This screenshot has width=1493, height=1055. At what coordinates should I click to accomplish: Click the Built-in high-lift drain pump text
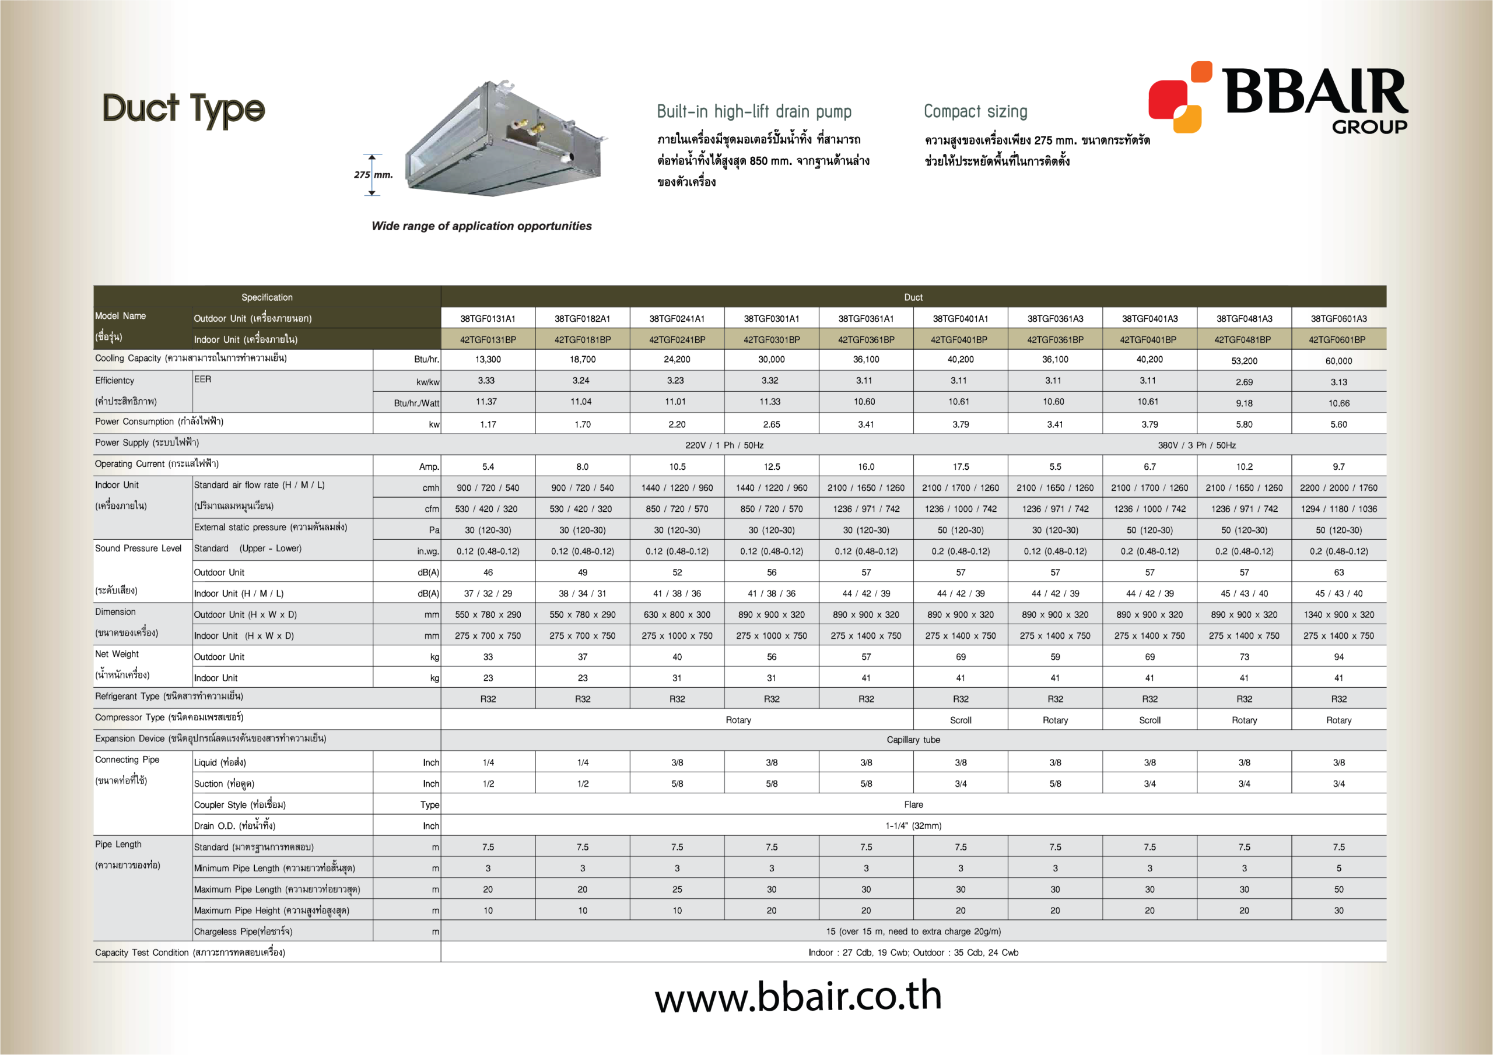click(753, 112)
